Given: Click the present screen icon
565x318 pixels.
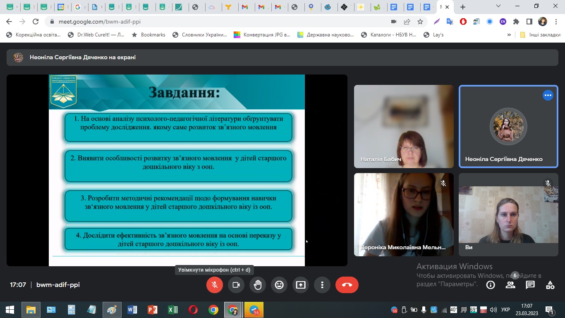Looking at the screenshot, I should point(301,285).
